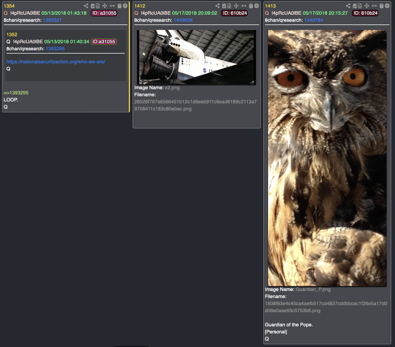Click the image name x2.png
This screenshot has height=347, width=395.
172,88
